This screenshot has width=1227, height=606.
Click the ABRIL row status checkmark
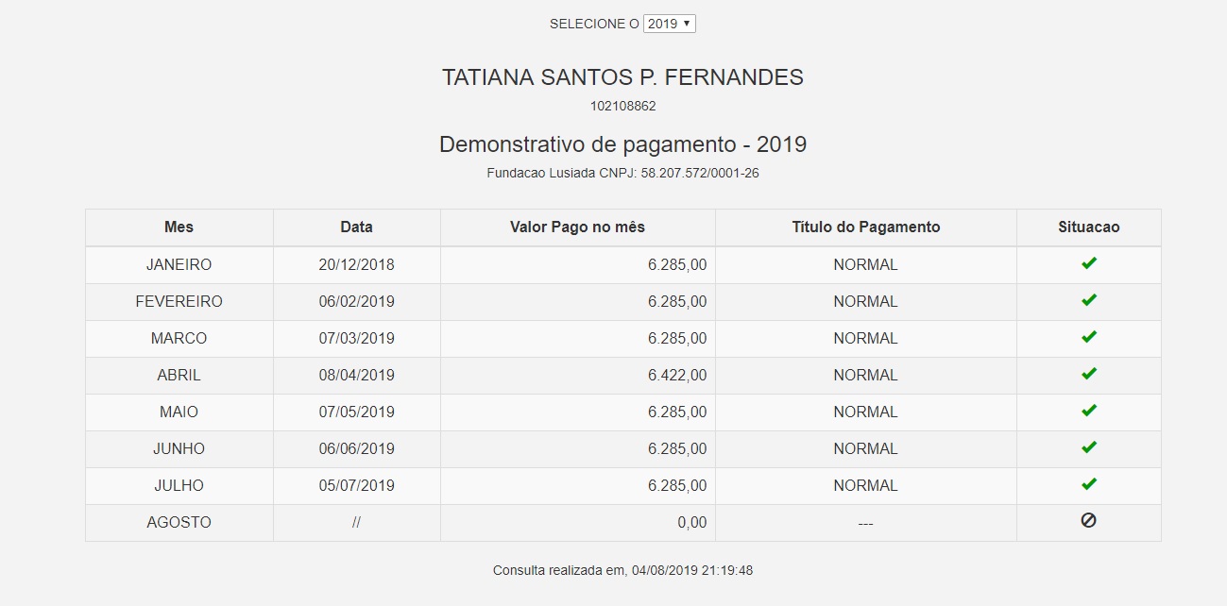[1088, 374]
